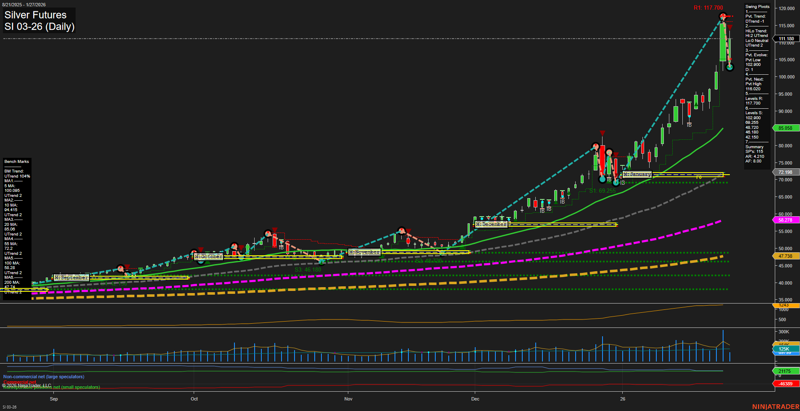This screenshot has width=800, height=411.
Task: Click the Bench Marks panel header
Action: (x=16, y=161)
